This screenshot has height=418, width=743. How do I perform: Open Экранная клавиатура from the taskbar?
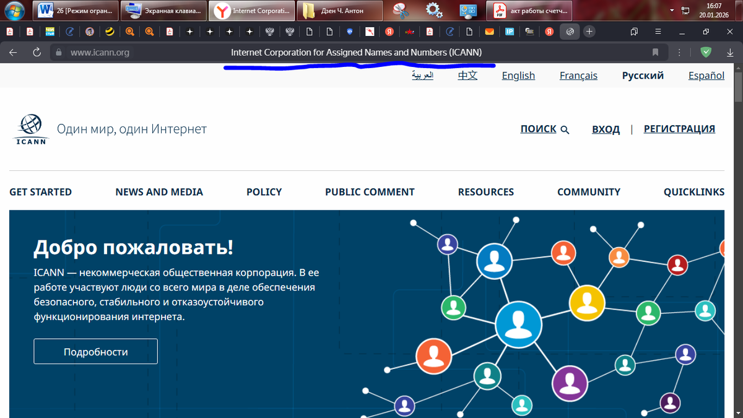[163, 11]
